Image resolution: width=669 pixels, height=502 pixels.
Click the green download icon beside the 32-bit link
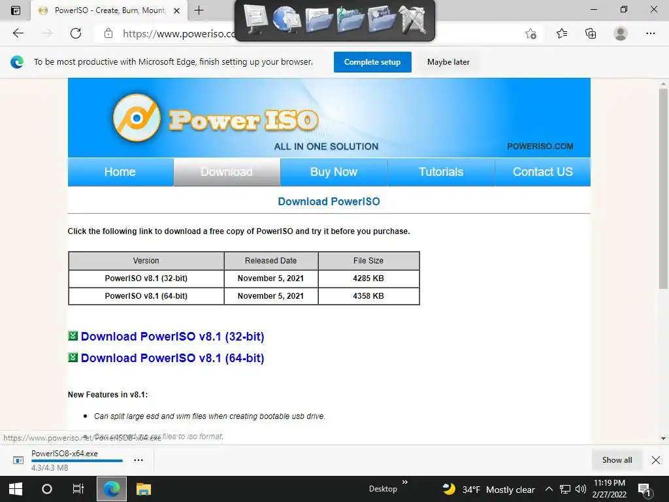pos(73,335)
